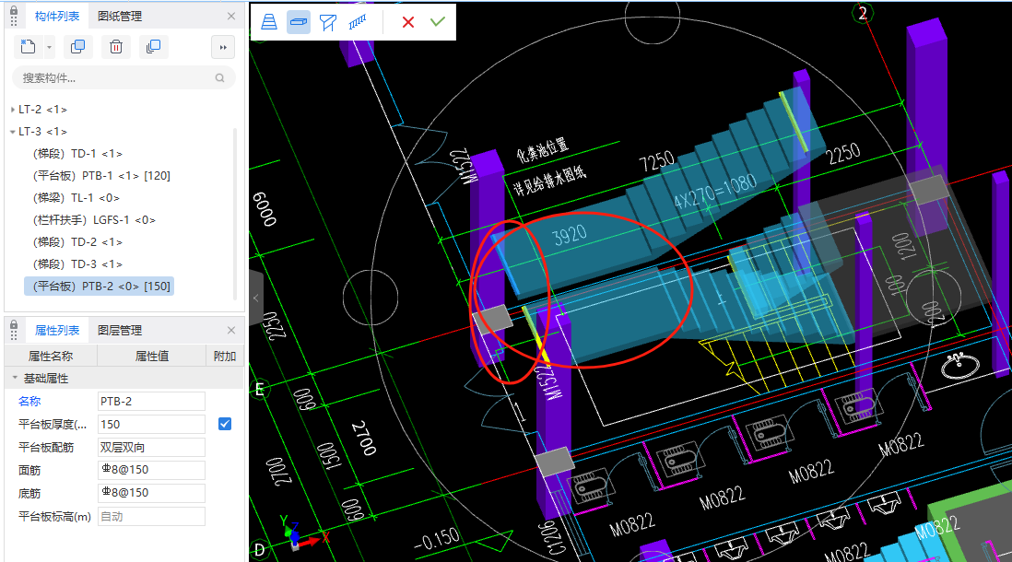Click the search magnifier icon

pos(220,78)
